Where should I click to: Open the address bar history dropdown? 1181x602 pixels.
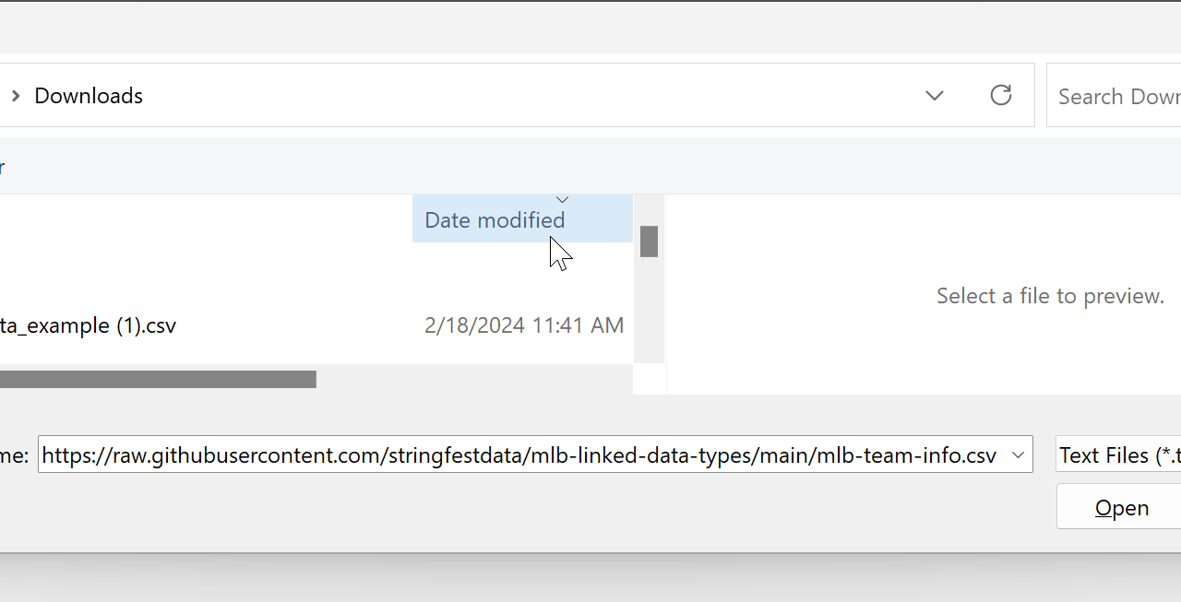(935, 95)
